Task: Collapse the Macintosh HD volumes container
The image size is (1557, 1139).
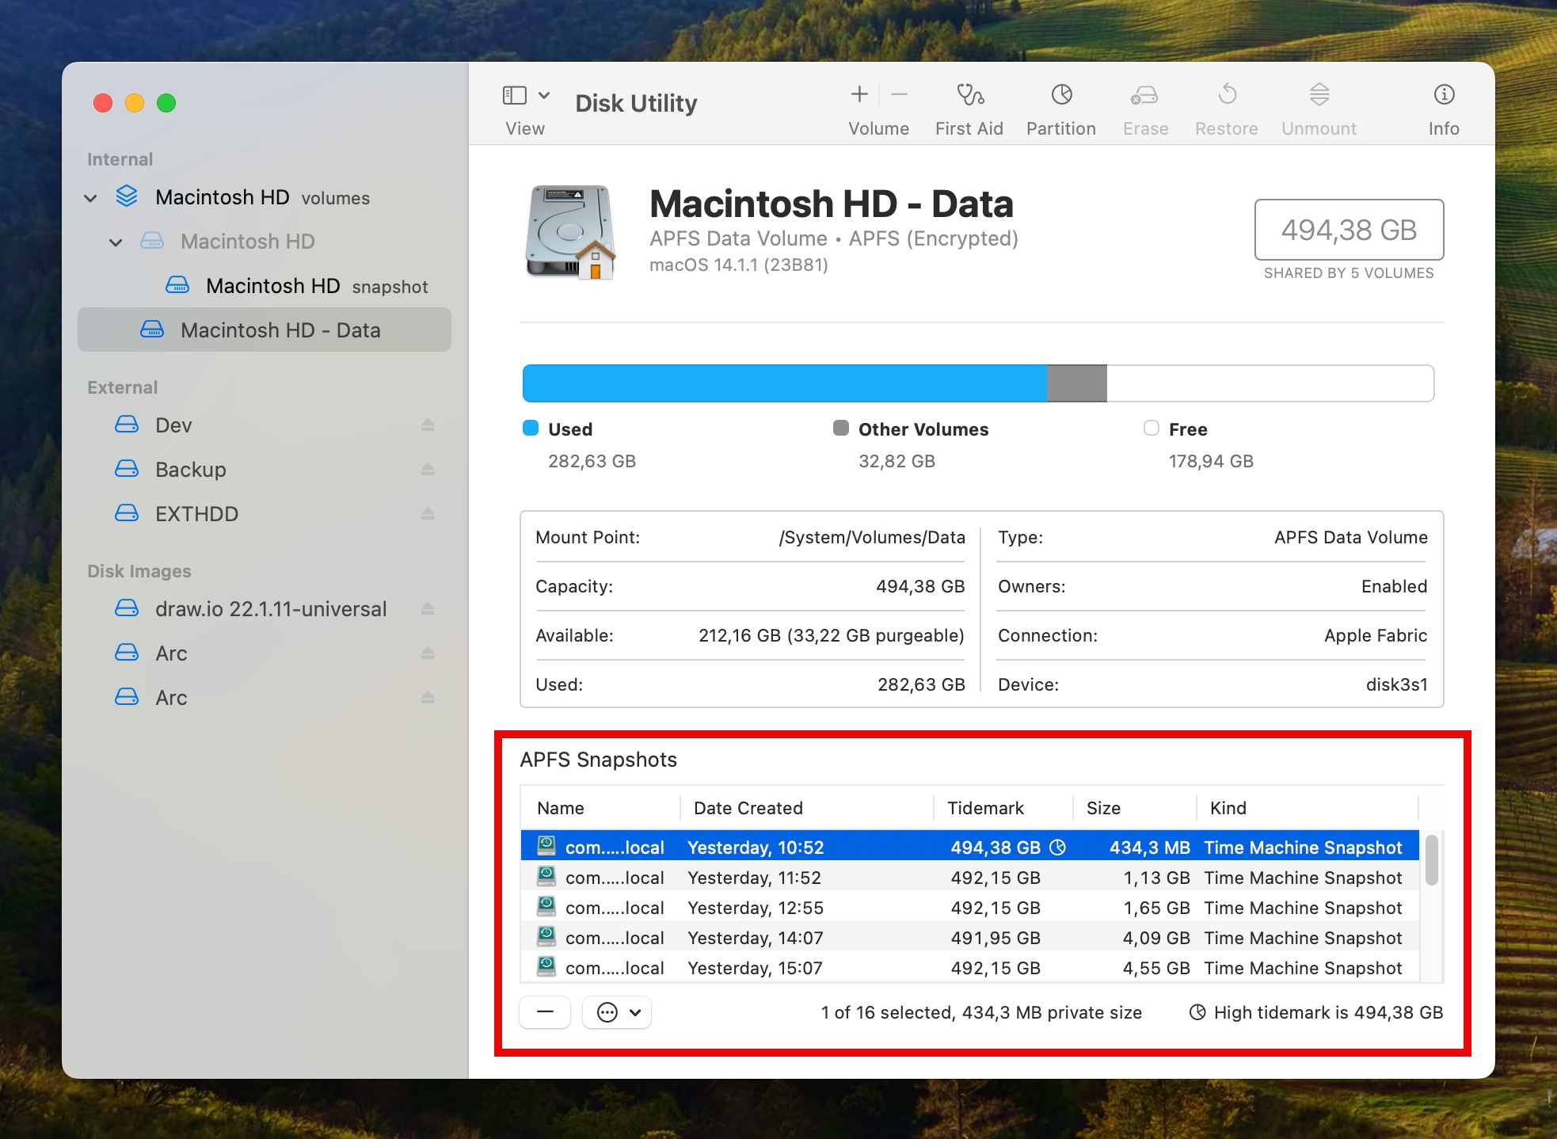Action: [x=90, y=198]
